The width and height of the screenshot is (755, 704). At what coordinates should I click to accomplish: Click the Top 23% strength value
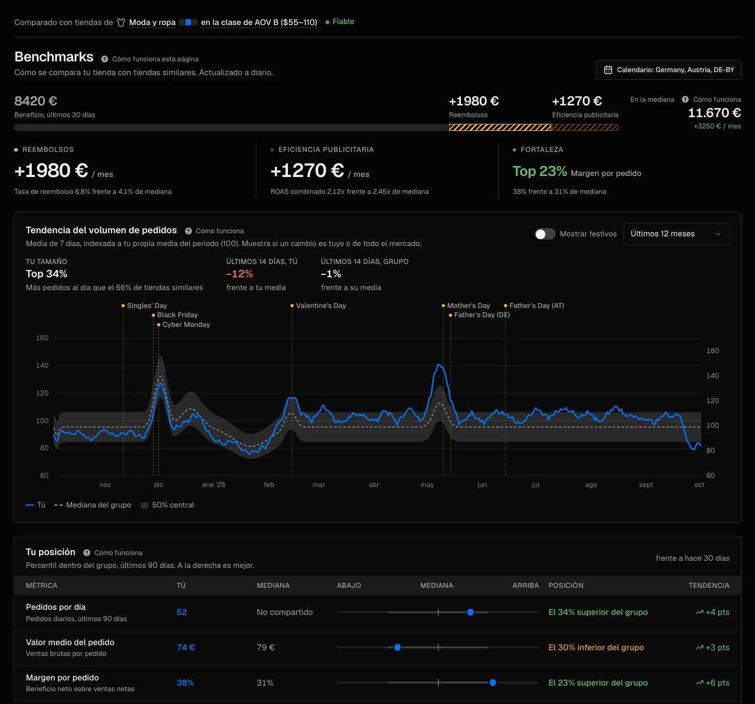[540, 171]
